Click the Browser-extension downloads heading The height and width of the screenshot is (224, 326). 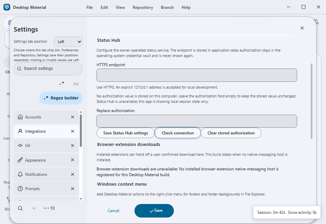(128, 145)
